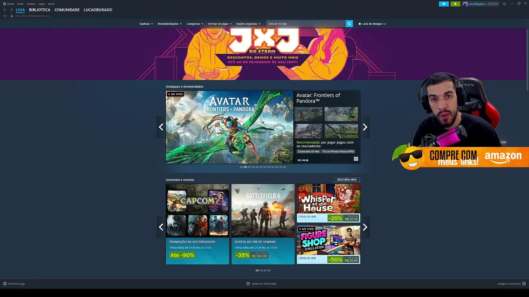This screenshot has width=529, height=297.
Task: Open the Exibir menu
Action: 20,4
